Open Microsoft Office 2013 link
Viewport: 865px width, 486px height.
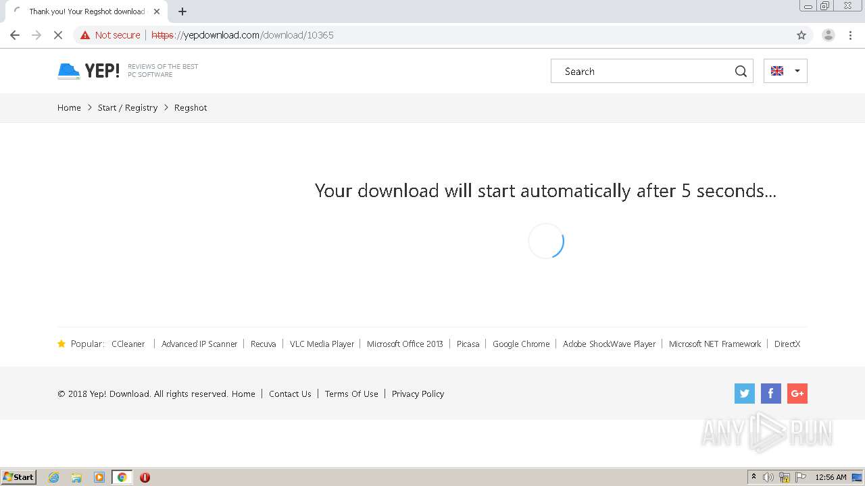point(405,344)
